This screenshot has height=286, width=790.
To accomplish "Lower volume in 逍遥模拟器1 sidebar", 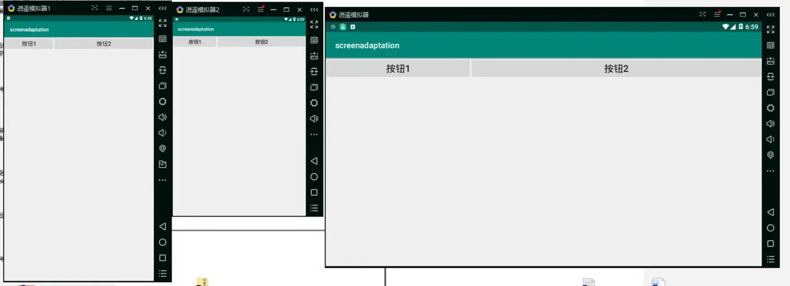I will (x=163, y=133).
